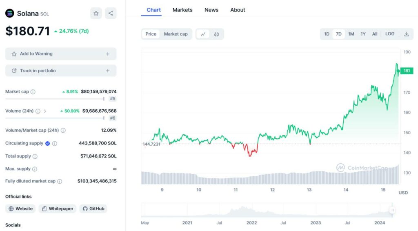Image resolution: width=418 pixels, height=231 pixels.
Task: Select Market cap chart mode
Action: point(176,34)
